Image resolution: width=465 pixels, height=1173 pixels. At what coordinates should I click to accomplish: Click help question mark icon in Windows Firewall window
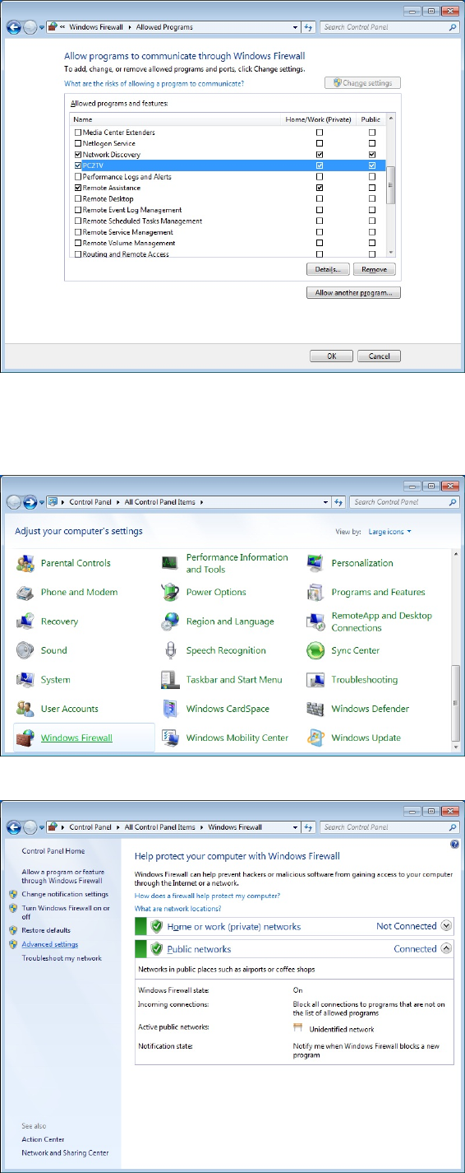click(x=454, y=845)
